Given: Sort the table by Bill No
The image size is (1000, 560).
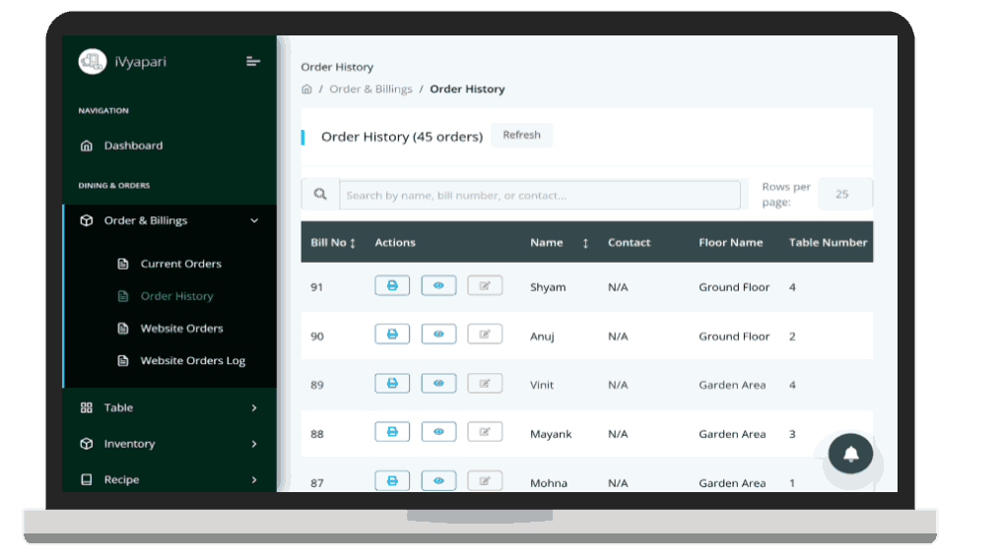Looking at the screenshot, I should [x=333, y=243].
